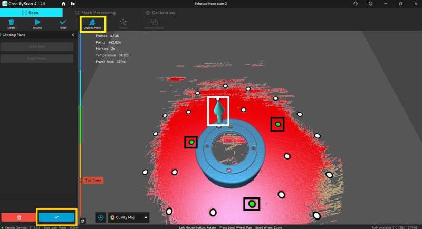Select the green marker left of the ring
422x229 pixels.
pyautogui.click(x=191, y=142)
